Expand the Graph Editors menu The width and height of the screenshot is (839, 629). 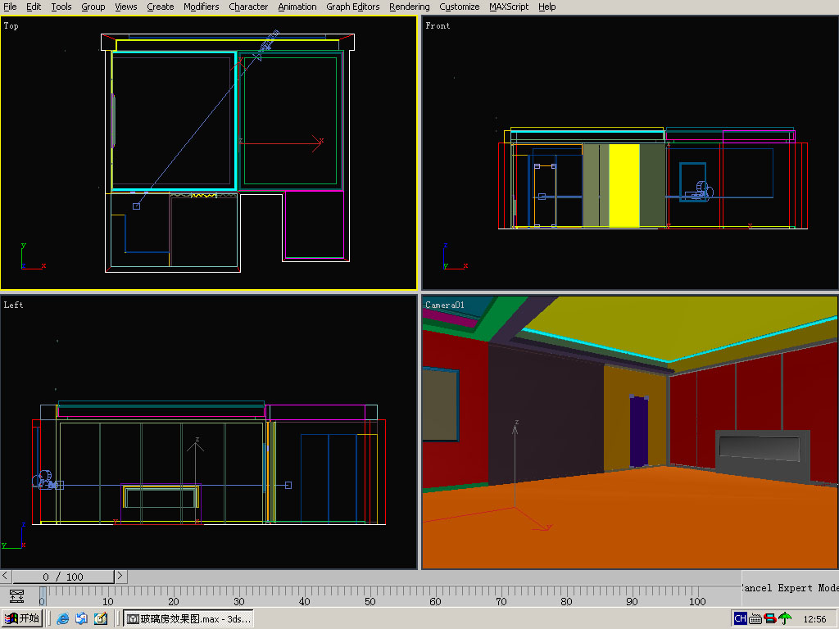(x=352, y=7)
